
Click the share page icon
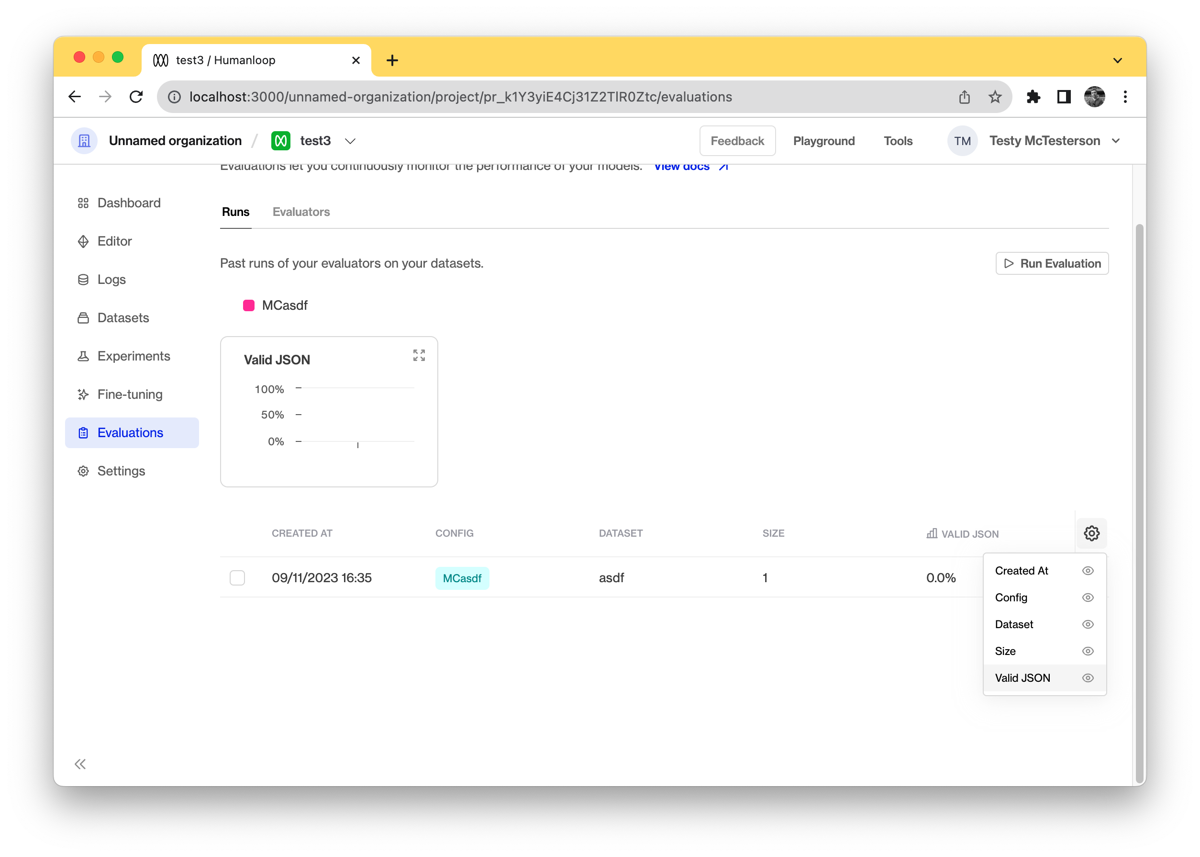tap(964, 97)
